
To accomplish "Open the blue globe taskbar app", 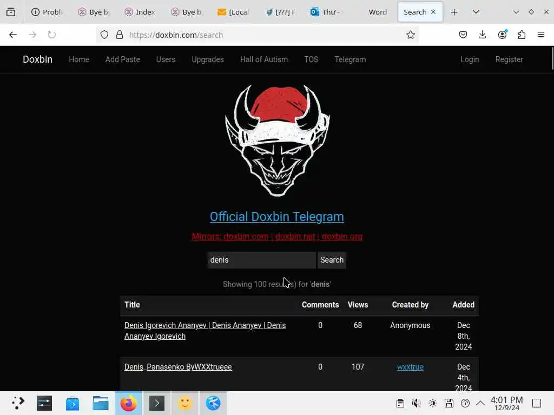I will pyautogui.click(x=213, y=403).
